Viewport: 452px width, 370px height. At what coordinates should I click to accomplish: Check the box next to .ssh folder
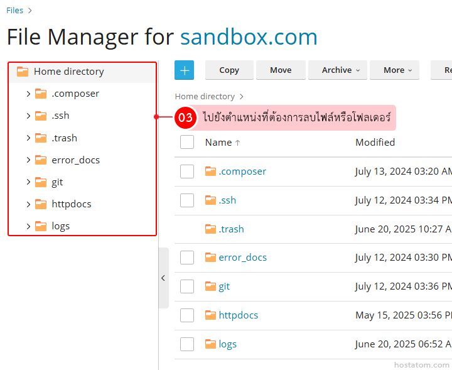pyautogui.click(x=187, y=200)
